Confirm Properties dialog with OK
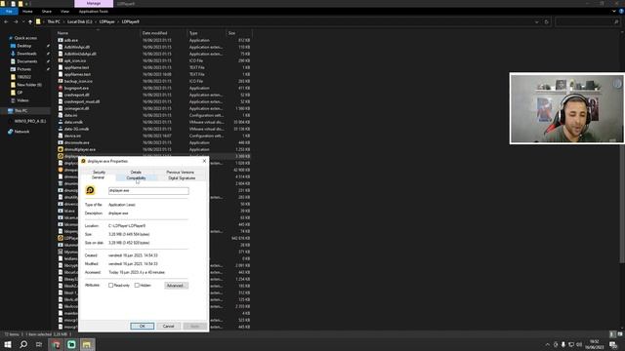The width and height of the screenshot is (625, 351). 142,326
